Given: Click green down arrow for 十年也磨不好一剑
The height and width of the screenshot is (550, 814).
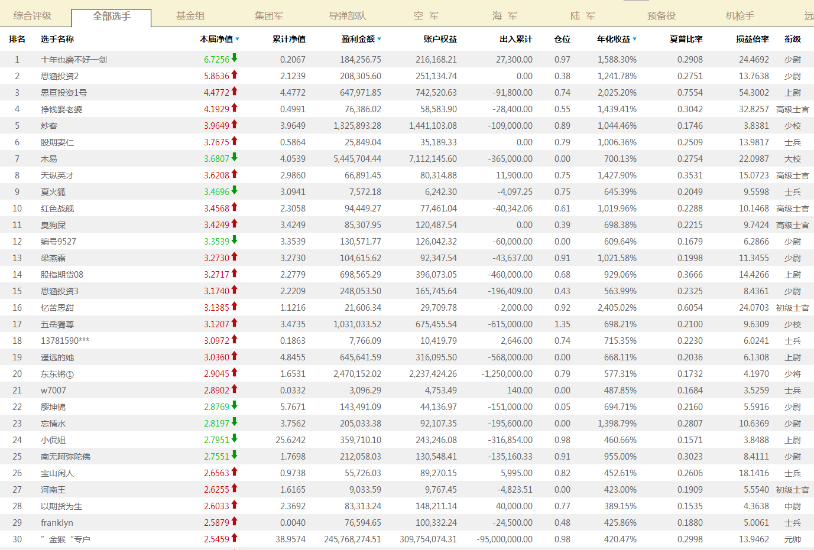Looking at the screenshot, I should coord(235,58).
